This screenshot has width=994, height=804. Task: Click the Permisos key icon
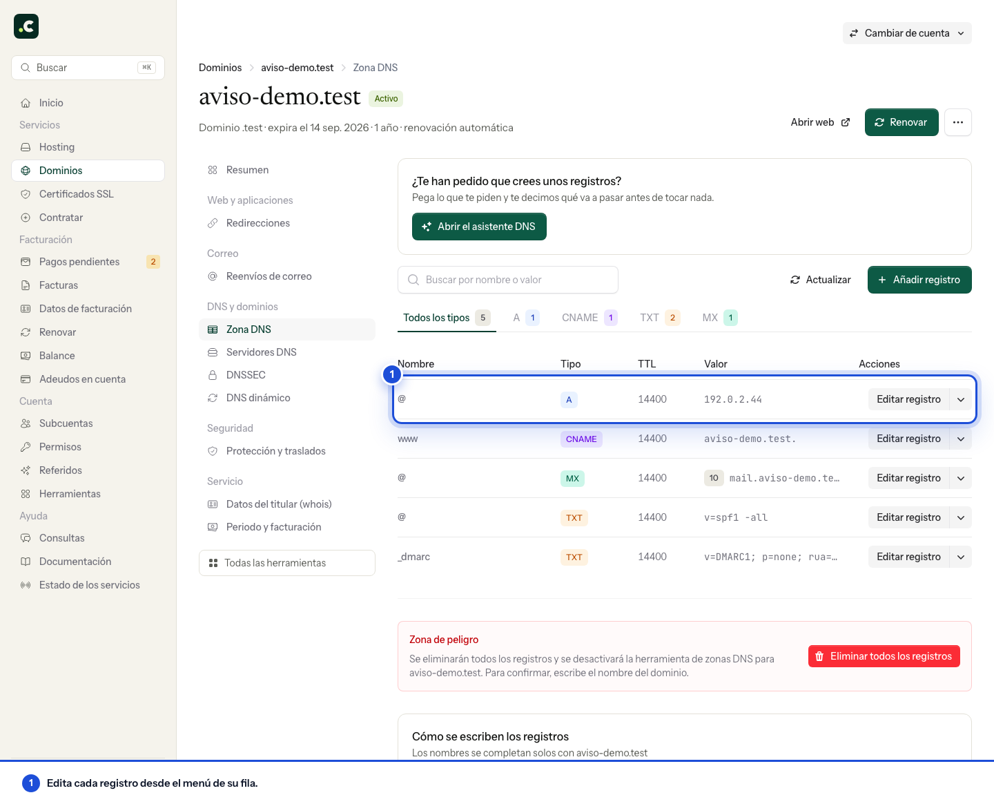(26, 447)
